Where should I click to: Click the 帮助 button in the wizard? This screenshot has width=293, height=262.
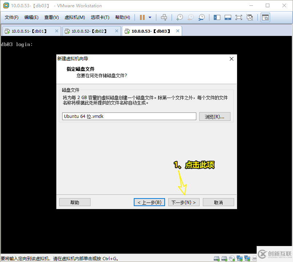click(x=75, y=202)
